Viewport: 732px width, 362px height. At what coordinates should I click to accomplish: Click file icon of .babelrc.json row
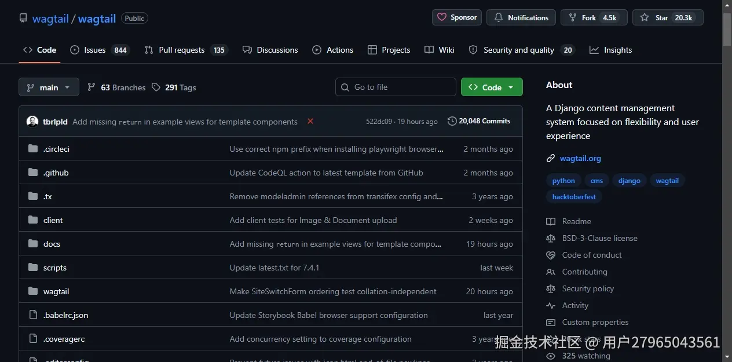coord(33,315)
